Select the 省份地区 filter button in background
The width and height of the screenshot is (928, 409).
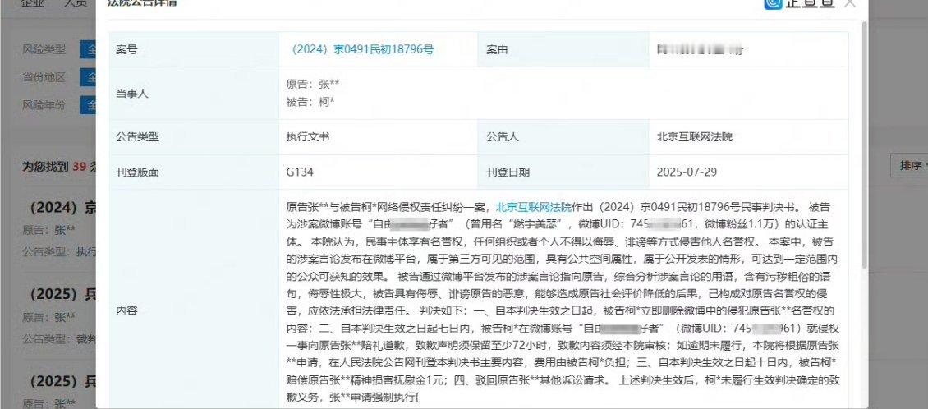coord(88,77)
